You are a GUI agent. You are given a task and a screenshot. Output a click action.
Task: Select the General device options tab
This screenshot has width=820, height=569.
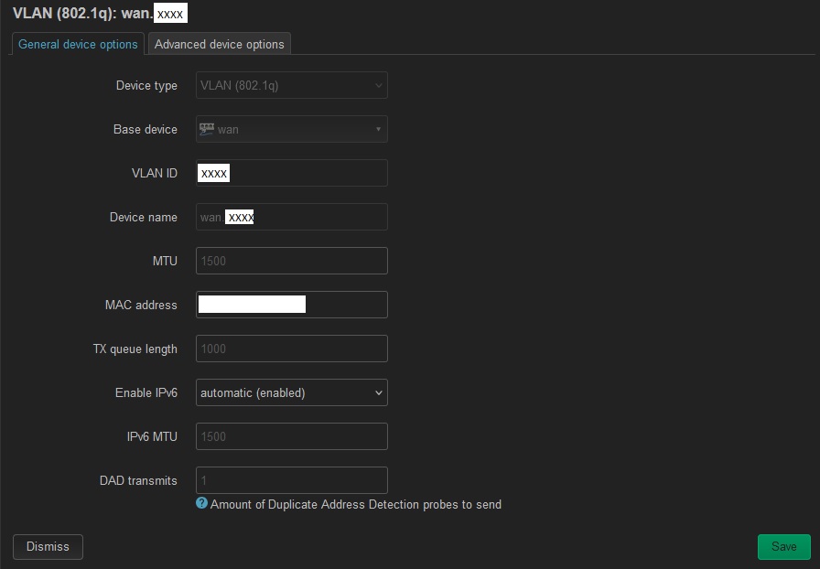coord(78,44)
